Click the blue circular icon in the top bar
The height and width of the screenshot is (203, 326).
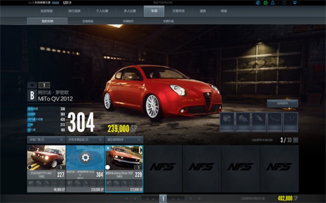coord(258,3)
